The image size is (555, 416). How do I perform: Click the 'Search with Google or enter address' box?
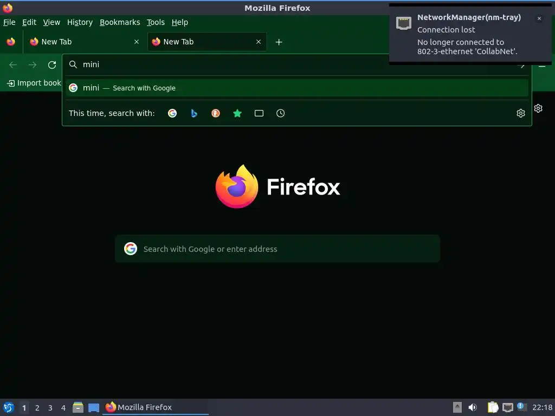277,249
